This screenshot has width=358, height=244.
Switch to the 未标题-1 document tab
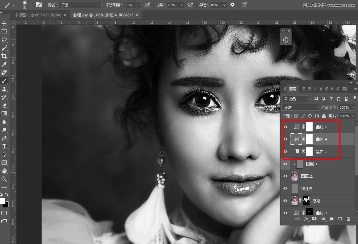(x=37, y=15)
